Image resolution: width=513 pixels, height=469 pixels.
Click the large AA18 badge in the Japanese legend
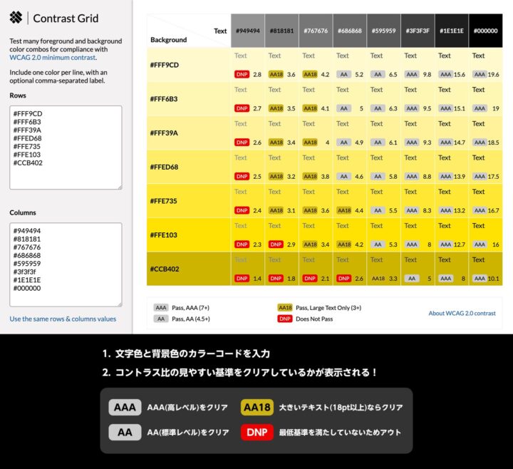[257, 408]
